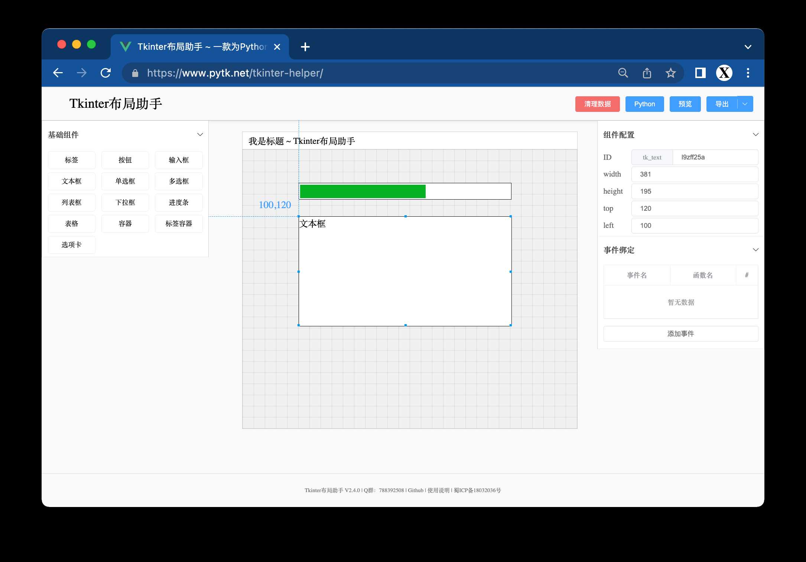Click the 暂无数据 empty table text
The width and height of the screenshot is (806, 562).
click(681, 302)
